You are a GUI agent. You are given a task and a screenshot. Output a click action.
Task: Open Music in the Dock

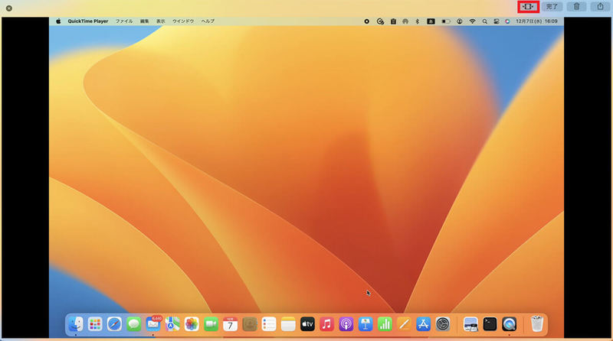pyautogui.click(x=327, y=324)
